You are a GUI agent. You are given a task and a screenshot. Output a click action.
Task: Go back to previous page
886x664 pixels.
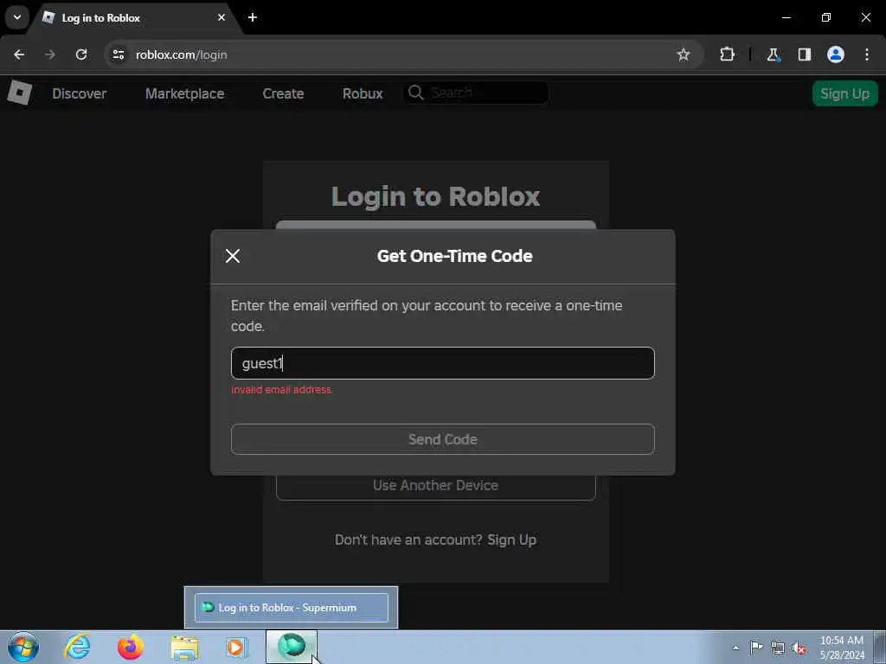19,54
